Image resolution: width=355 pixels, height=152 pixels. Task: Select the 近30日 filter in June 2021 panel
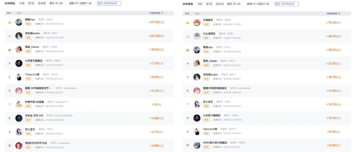point(220,4)
